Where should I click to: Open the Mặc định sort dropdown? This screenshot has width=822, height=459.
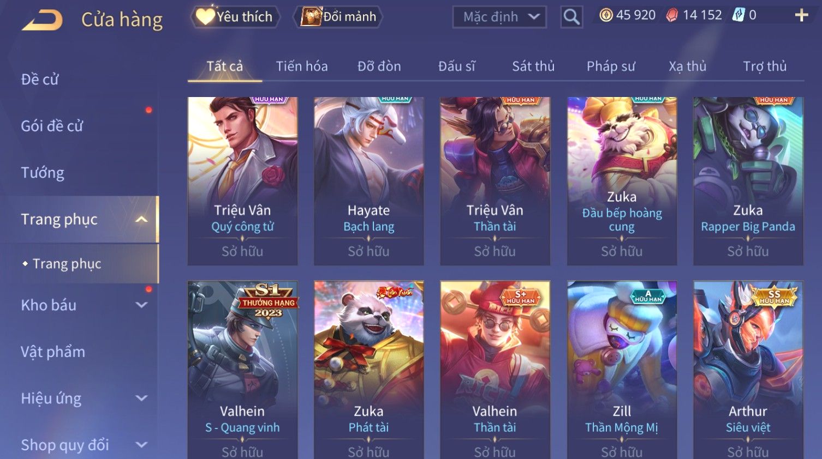pos(499,17)
